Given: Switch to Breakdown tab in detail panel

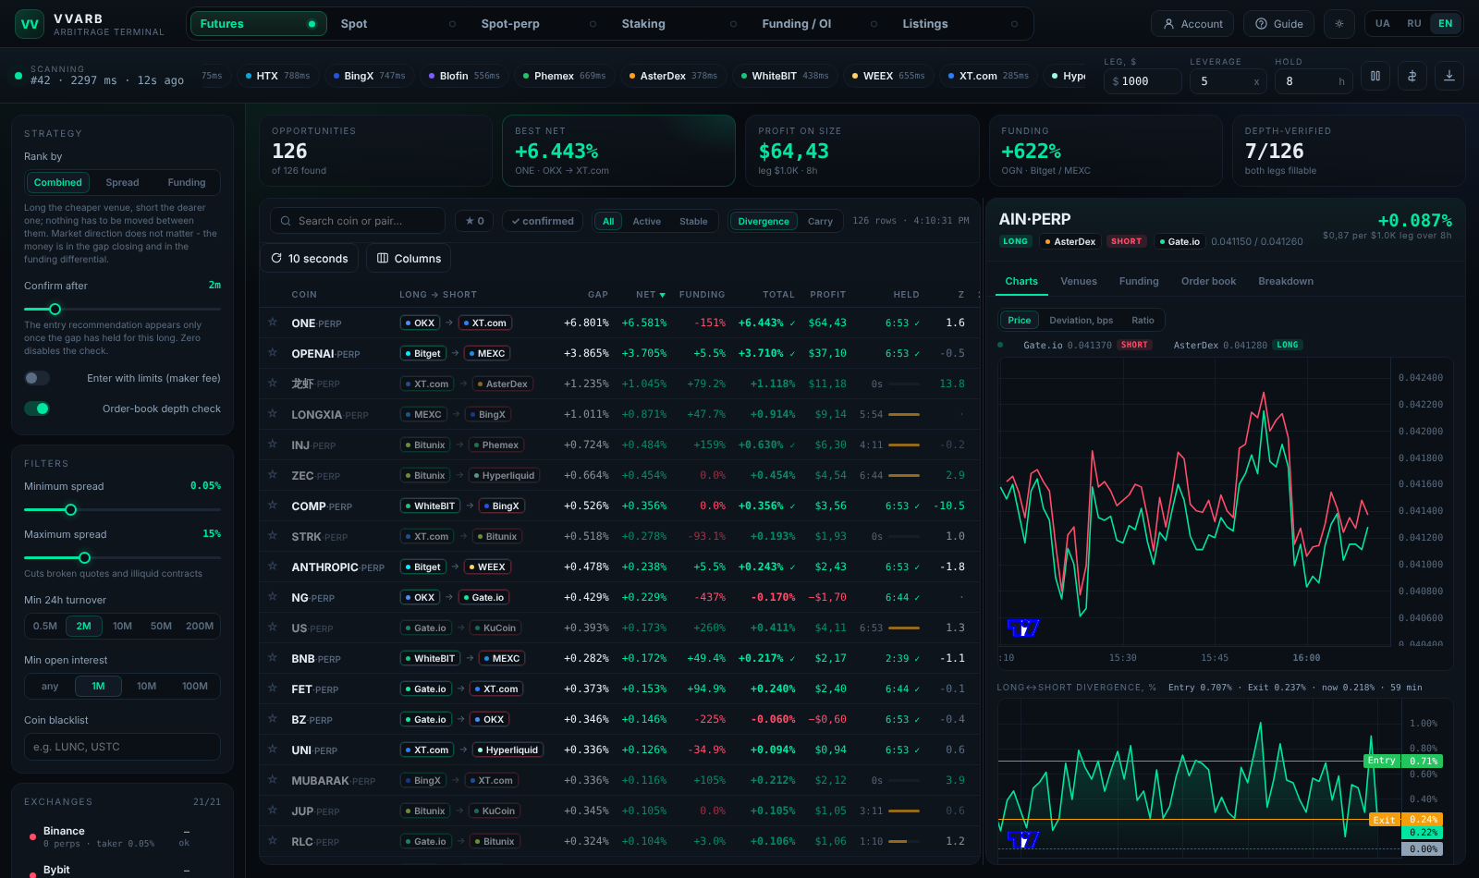Looking at the screenshot, I should 1286,281.
